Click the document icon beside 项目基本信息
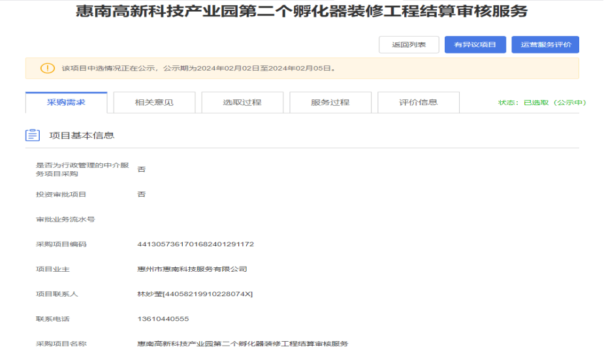 coord(33,135)
